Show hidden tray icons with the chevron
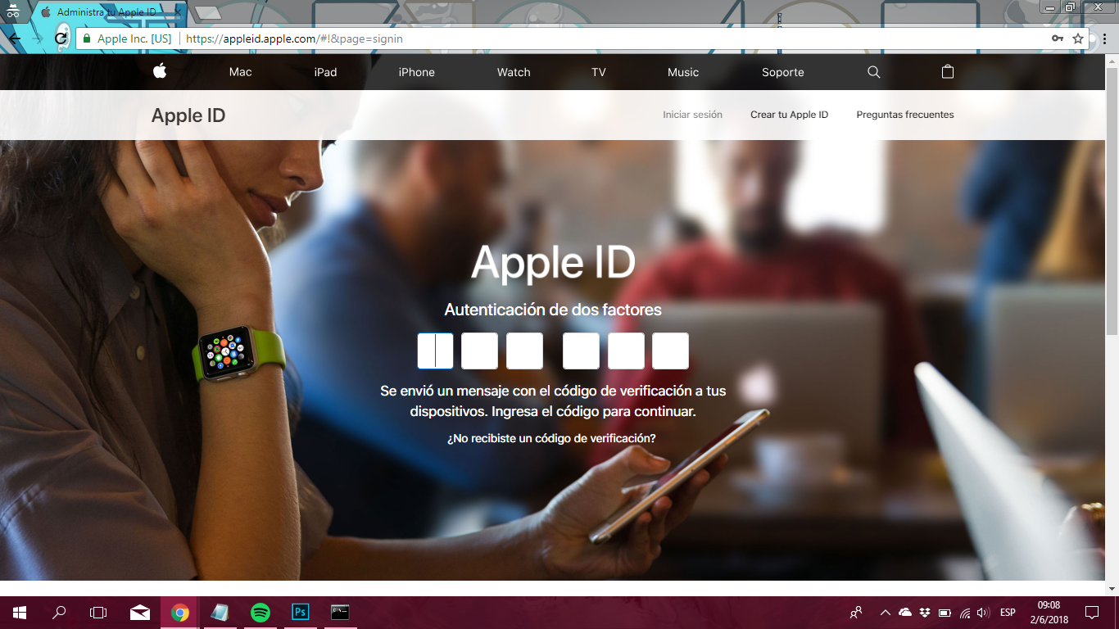The width and height of the screenshot is (1119, 629). (x=886, y=613)
